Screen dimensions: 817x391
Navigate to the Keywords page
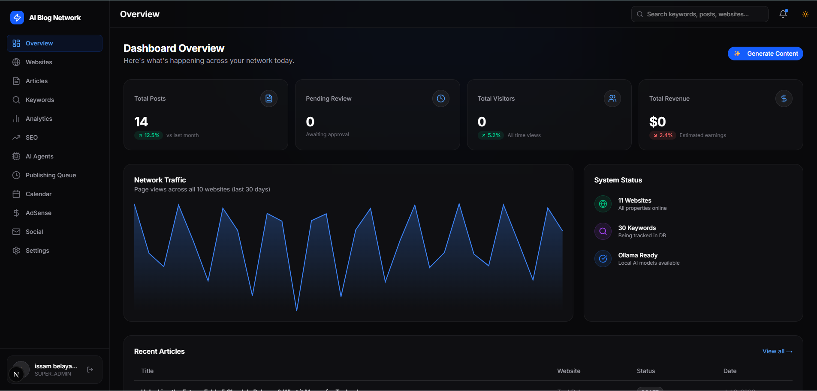pyautogui.click(x=54, y=100)
